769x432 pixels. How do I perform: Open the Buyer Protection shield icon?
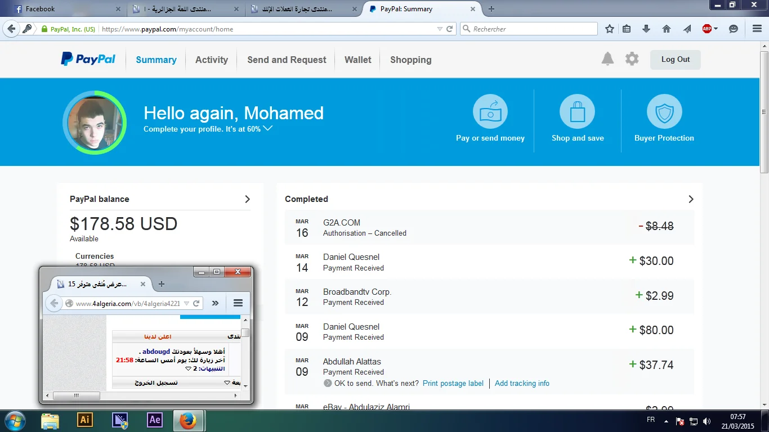coord(664,111)
